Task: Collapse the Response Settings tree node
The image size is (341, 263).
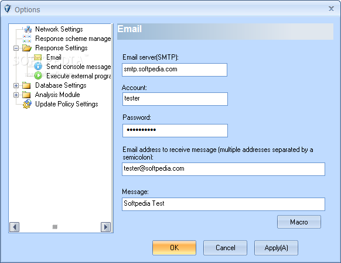Action: (16, 48)
